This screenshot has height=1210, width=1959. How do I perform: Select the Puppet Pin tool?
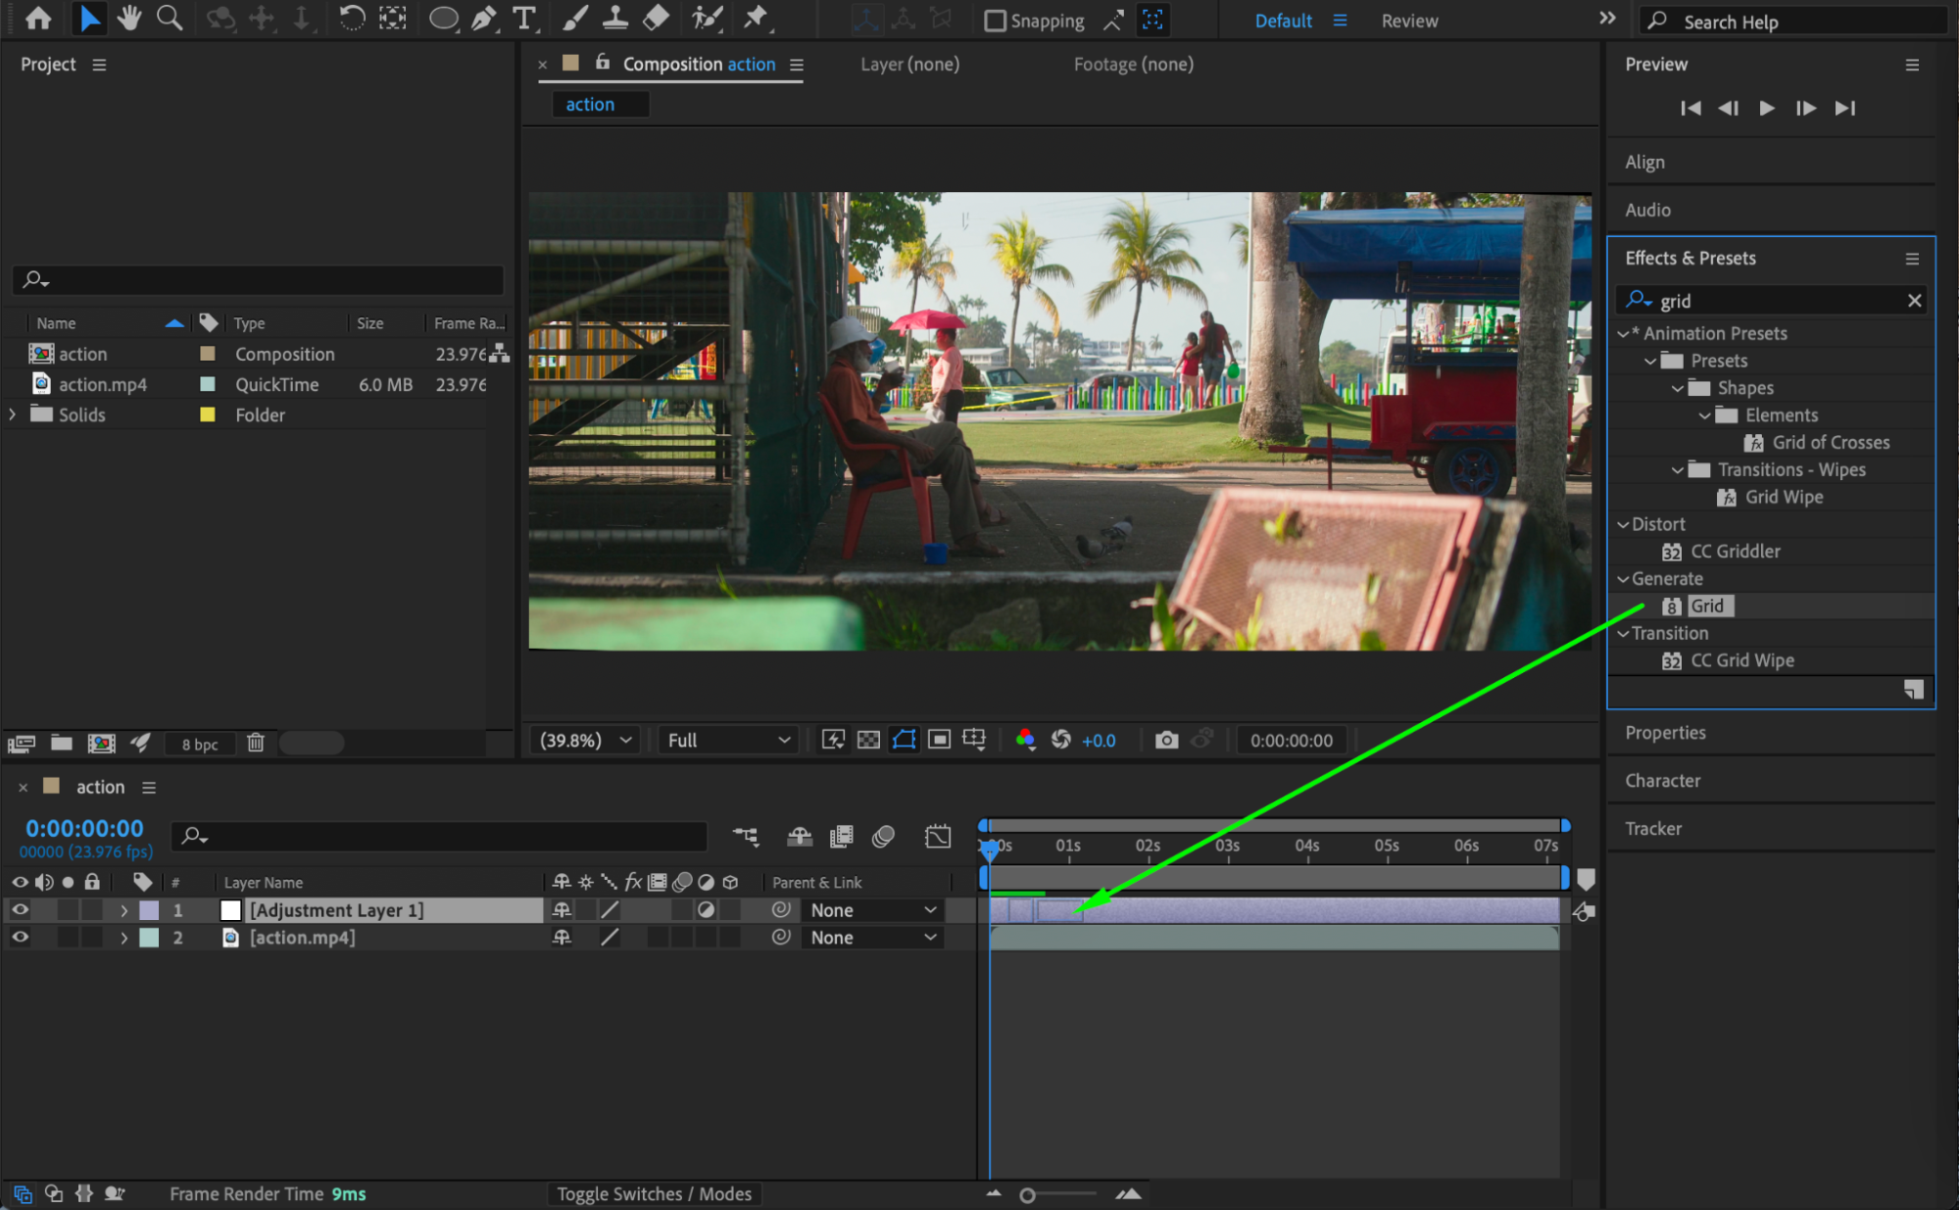coord(756,18)
